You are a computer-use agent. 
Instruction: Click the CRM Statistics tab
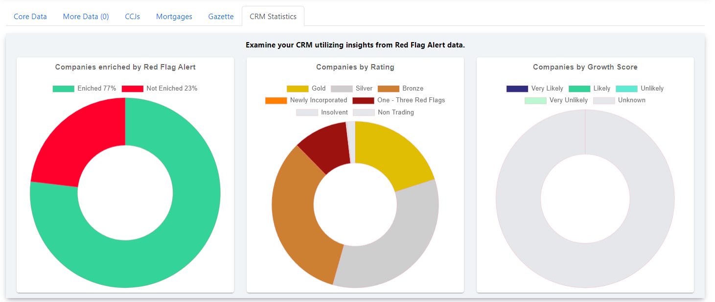click(273, 16)
